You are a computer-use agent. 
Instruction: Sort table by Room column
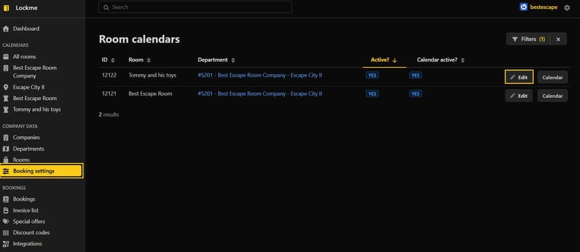[x=139, y=60]
